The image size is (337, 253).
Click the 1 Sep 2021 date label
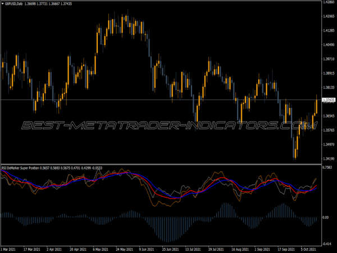pos(262,250)
